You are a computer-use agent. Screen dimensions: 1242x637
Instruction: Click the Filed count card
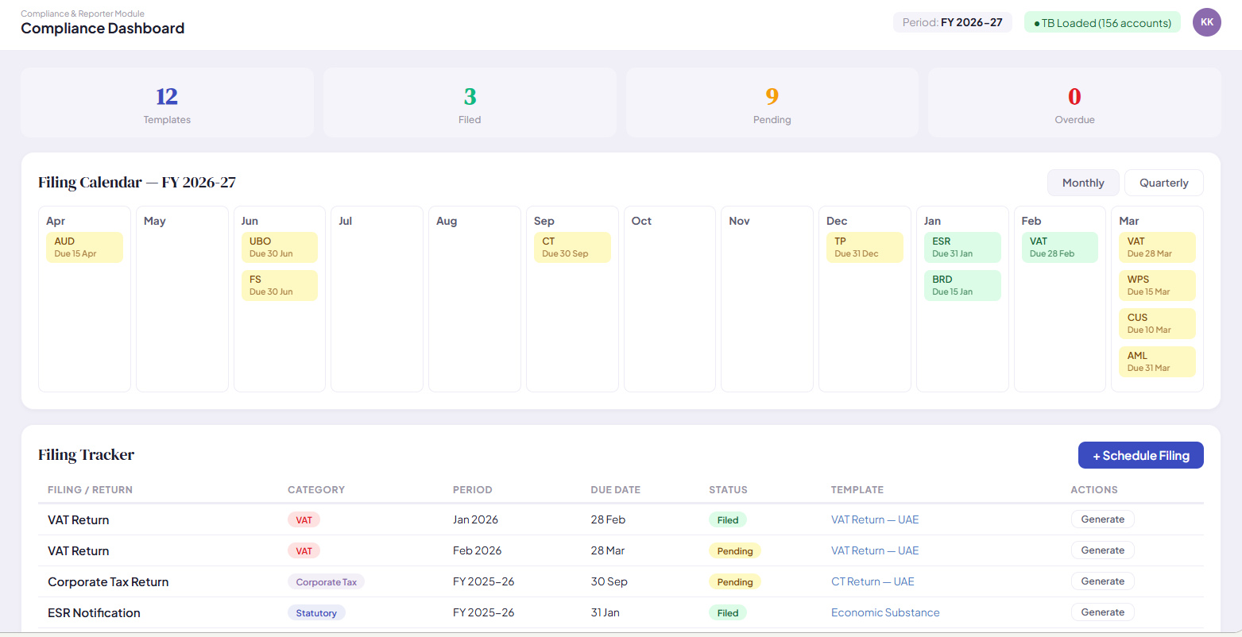[x=470, y=102]
